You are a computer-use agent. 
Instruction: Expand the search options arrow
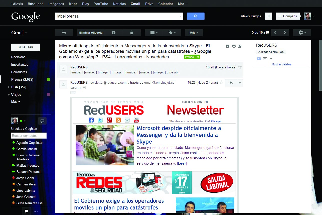181,16
